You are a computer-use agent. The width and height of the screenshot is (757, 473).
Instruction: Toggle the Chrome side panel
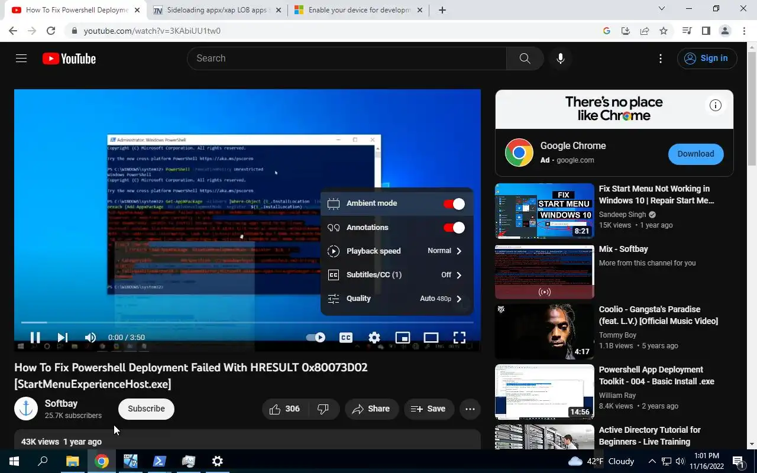[x=706, y=31]
